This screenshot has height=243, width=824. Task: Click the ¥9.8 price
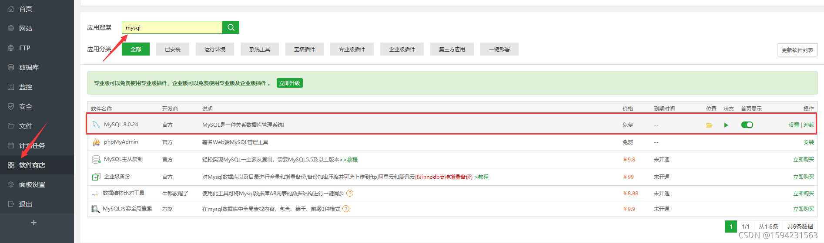(629, 160)
